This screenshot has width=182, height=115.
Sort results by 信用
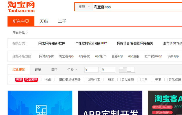coord(54,70)
